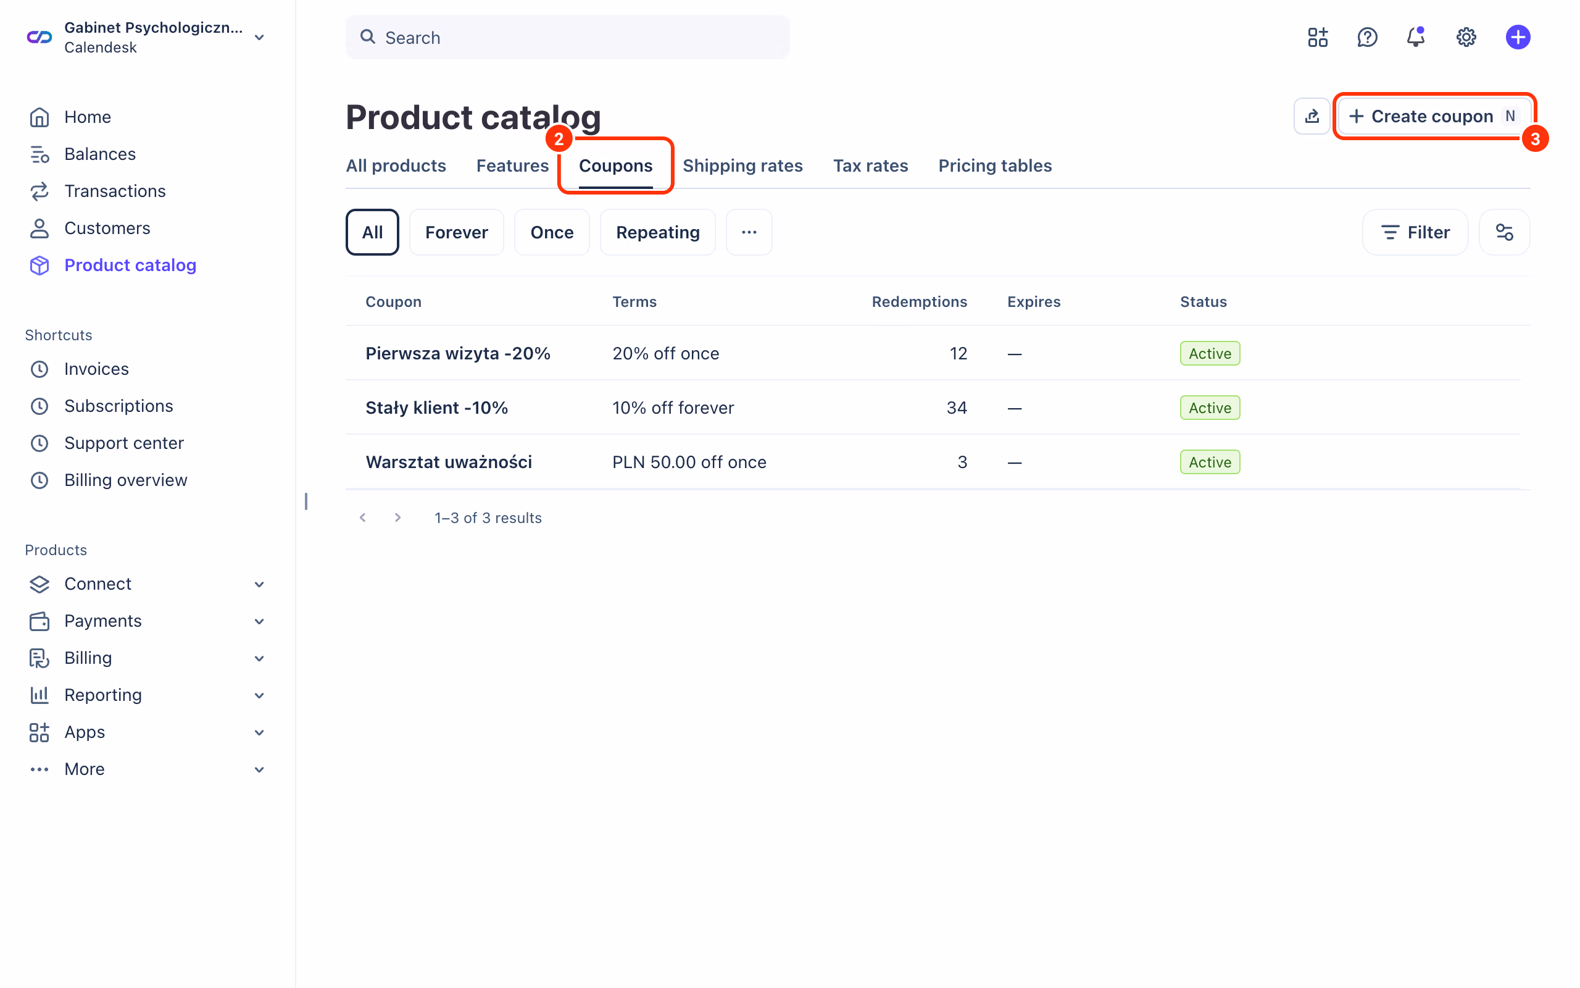This screenshot has height=988, width=1580.
Task: Open the Invoices shortcut
Action: [96, 369]
